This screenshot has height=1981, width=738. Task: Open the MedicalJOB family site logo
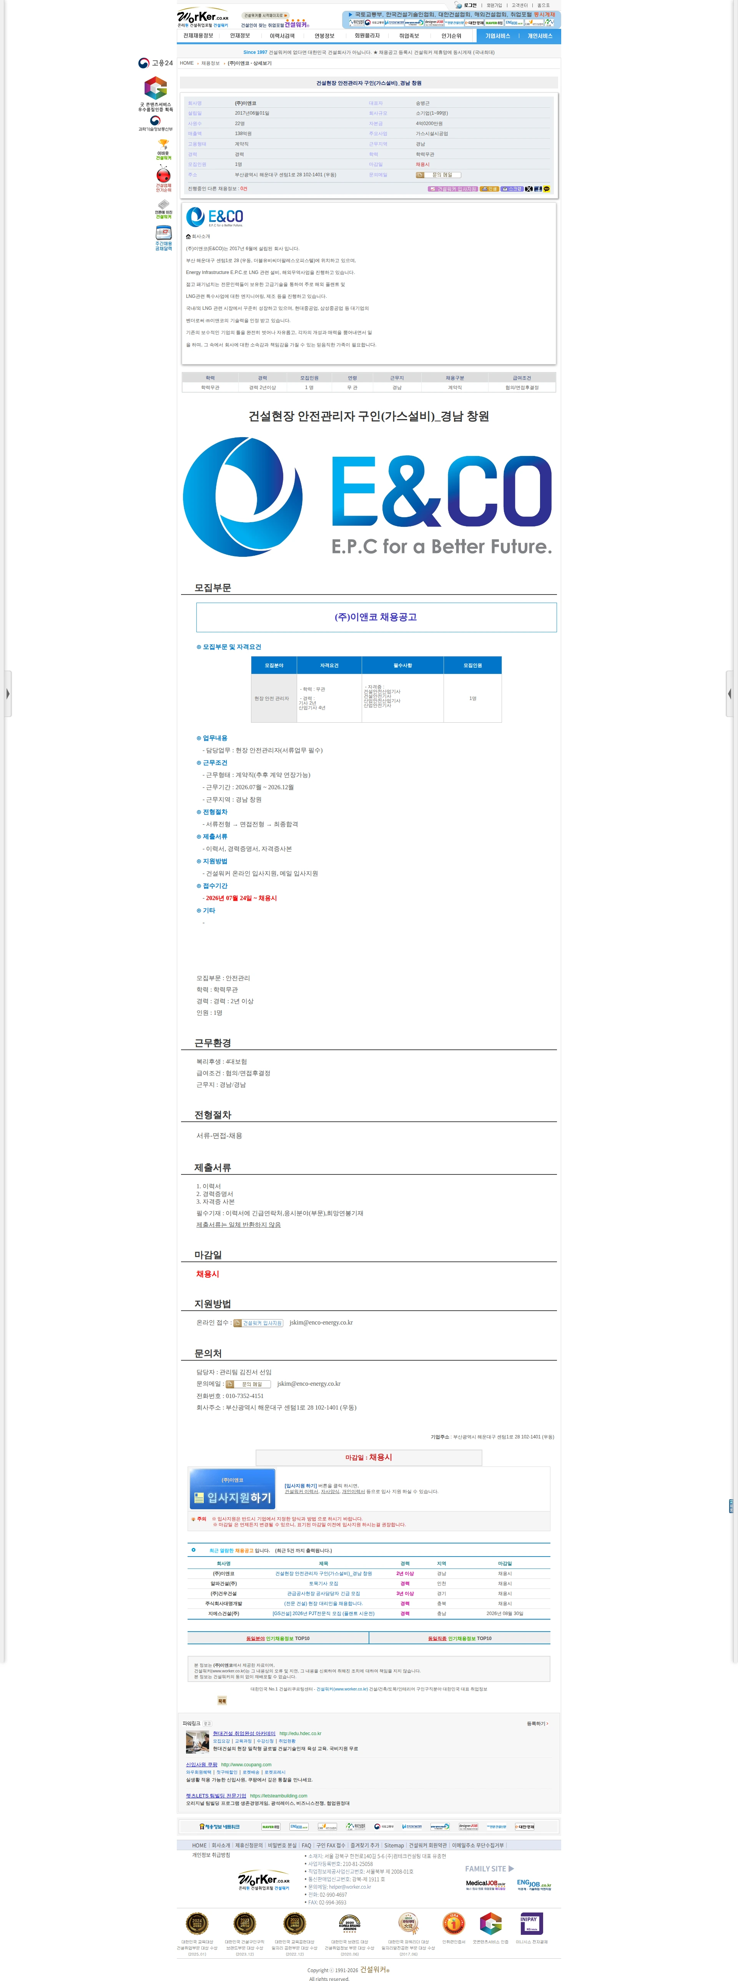tap(485, 1884)
